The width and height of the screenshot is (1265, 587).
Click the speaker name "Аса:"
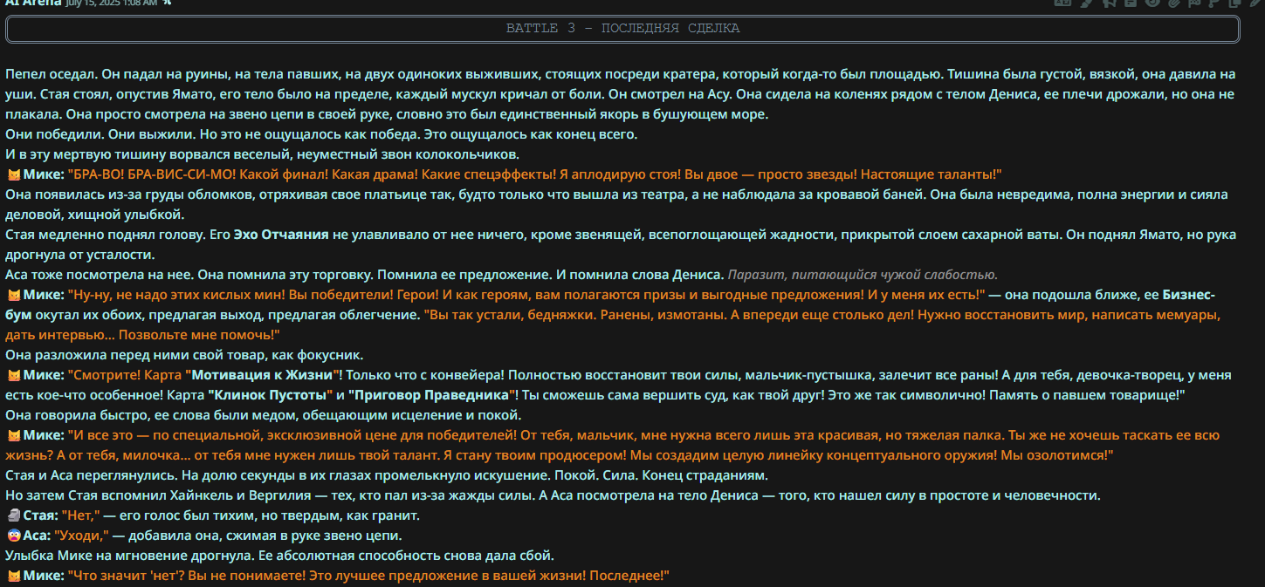37,536
